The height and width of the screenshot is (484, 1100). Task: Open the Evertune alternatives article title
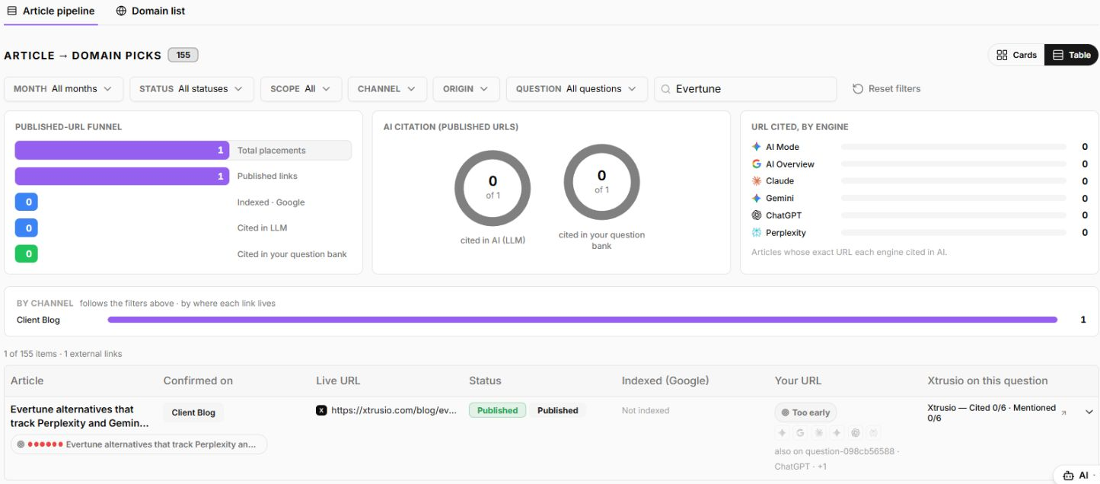coord(79,416)
